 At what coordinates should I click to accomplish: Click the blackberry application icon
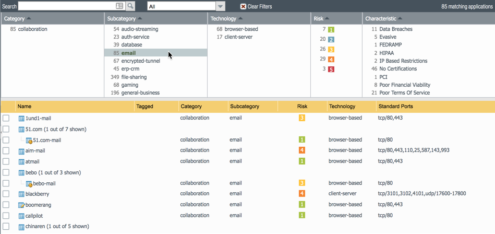coord(21,194)
